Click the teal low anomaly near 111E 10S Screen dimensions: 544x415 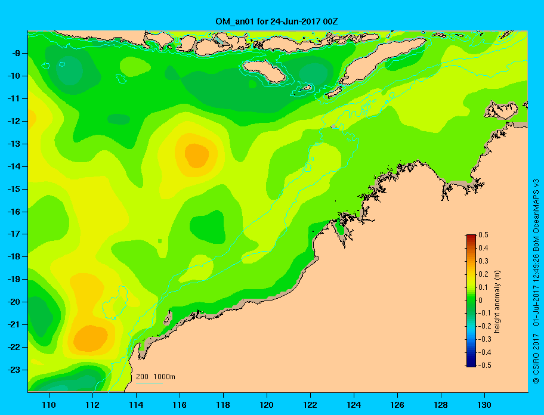coord(70,71)
